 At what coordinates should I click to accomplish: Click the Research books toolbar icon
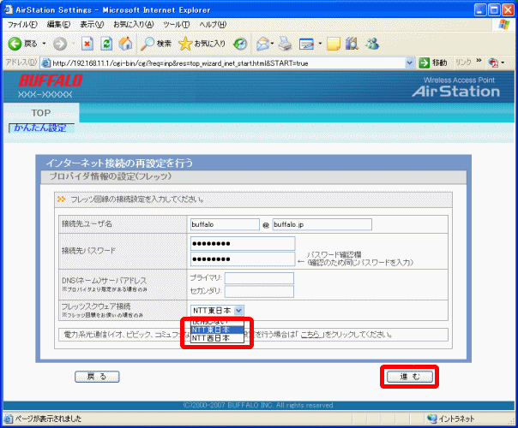[352, 44]
